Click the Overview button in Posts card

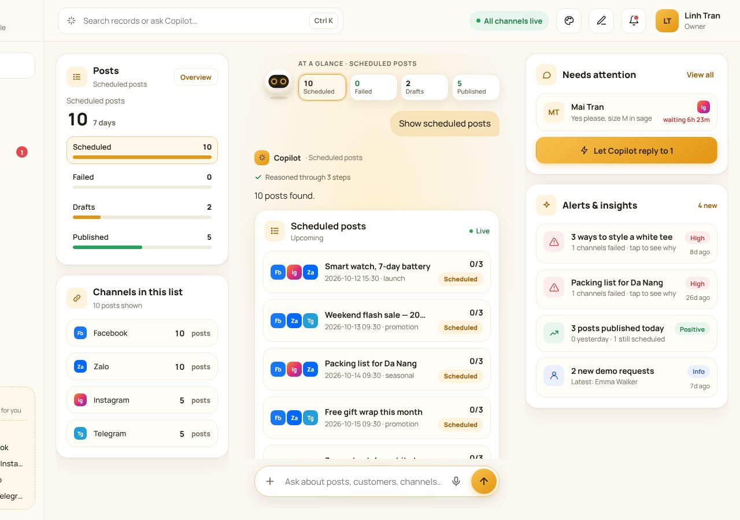tap(196, 77)
